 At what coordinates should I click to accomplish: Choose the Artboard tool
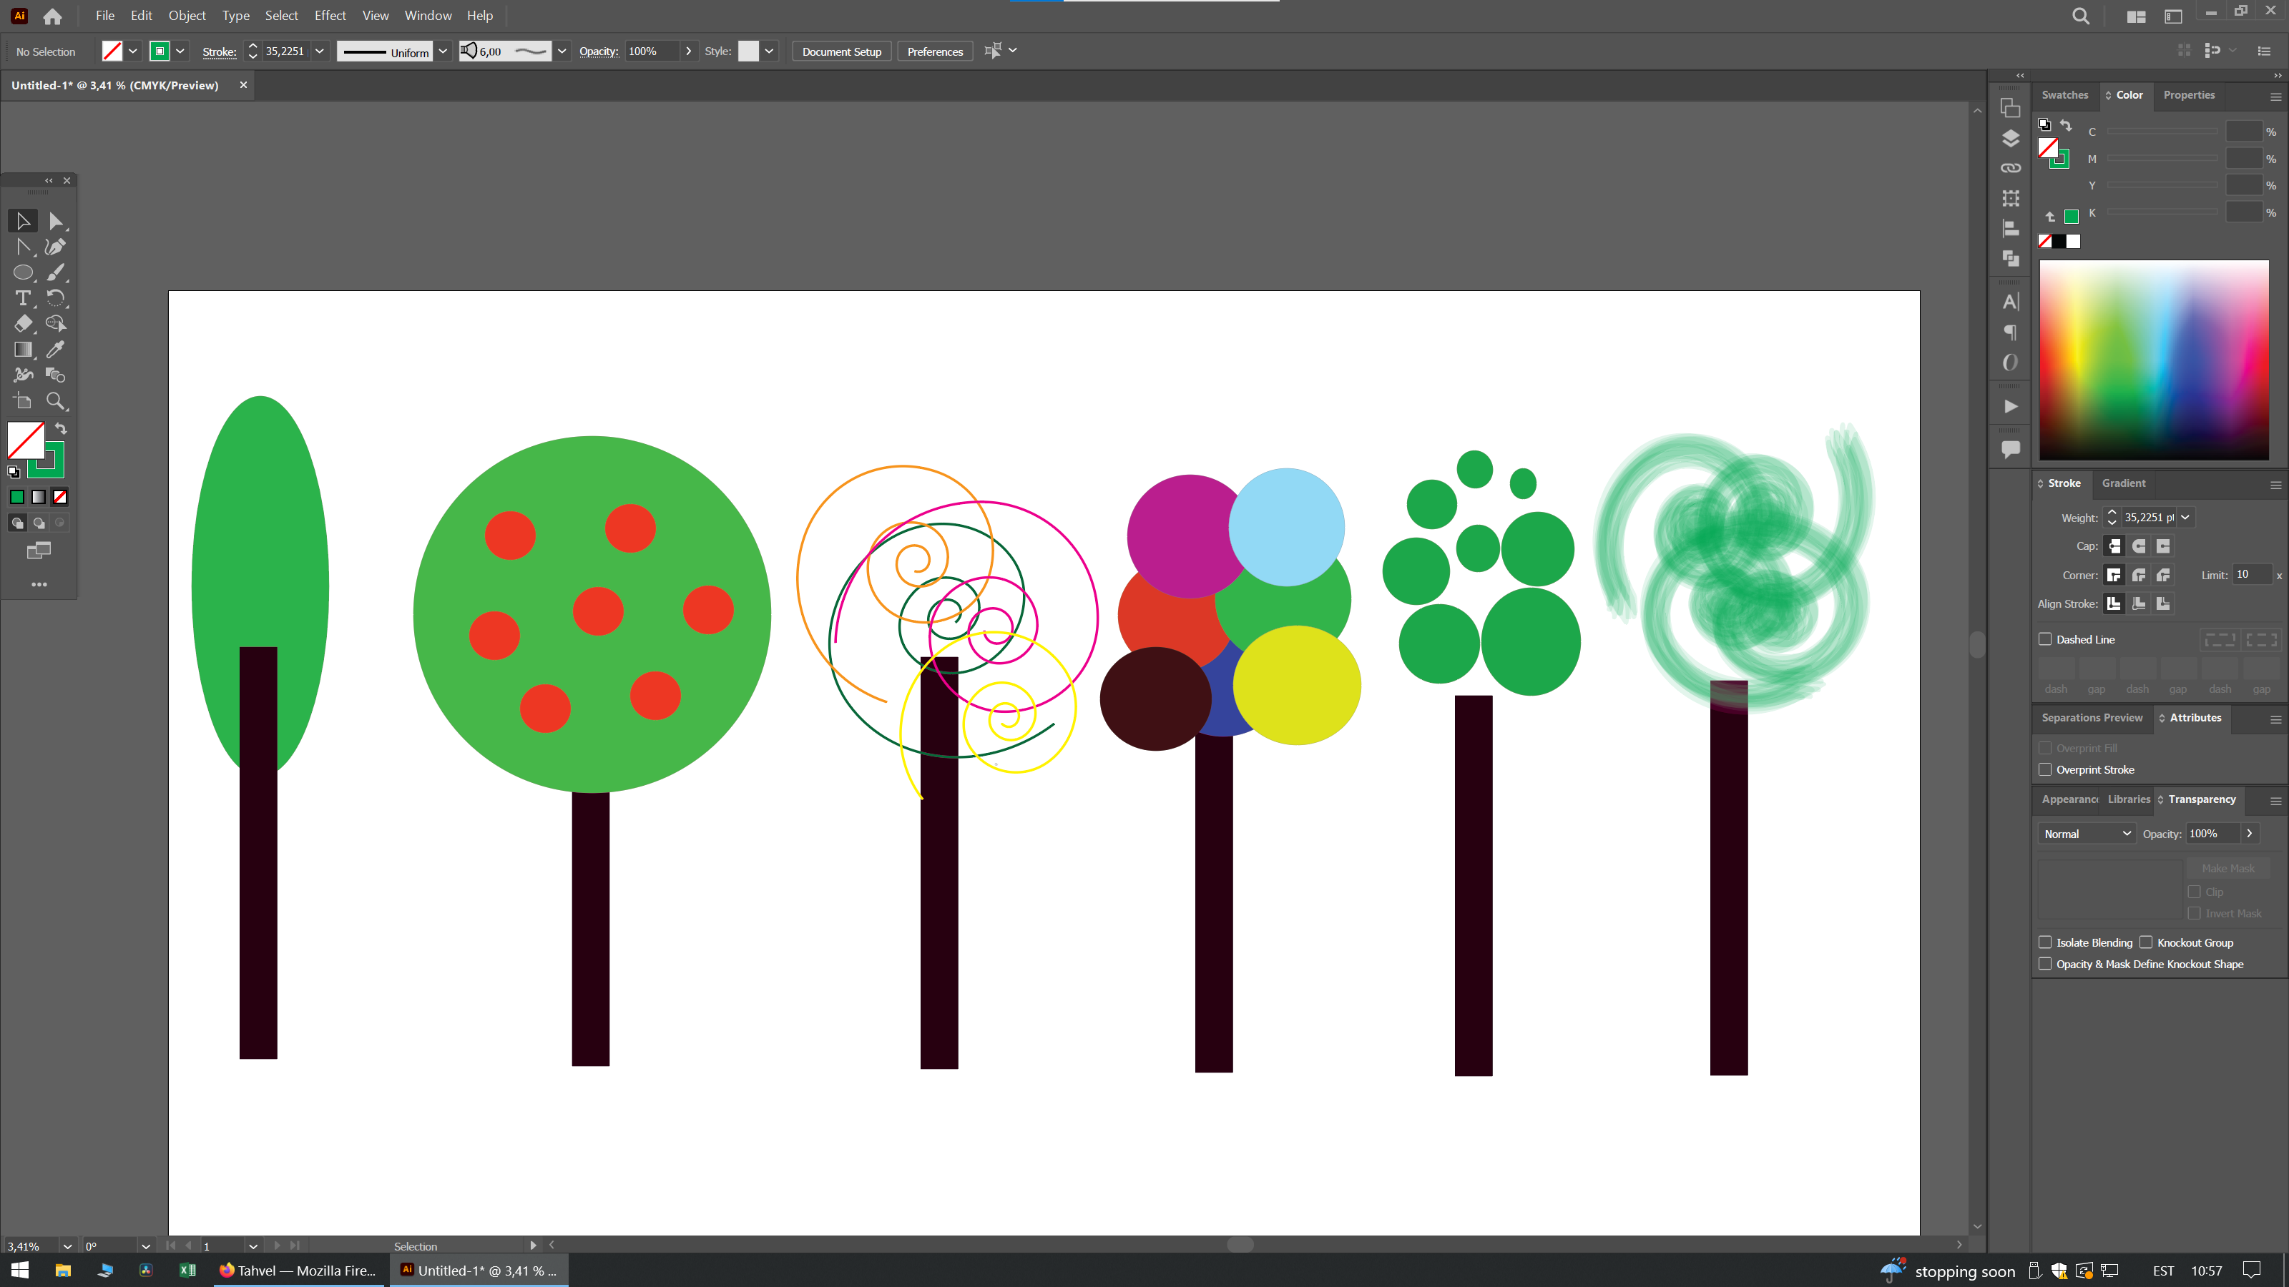tap(23, 400)
